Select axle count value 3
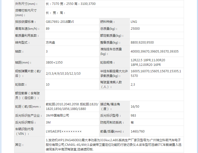Screen dimensions: 198x153 [47, 52]
